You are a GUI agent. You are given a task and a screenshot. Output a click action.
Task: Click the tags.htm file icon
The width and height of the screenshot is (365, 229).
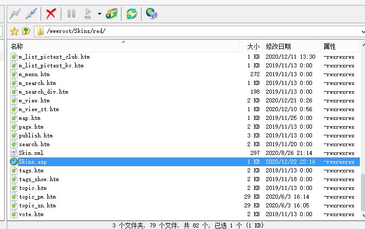[14, 170]
